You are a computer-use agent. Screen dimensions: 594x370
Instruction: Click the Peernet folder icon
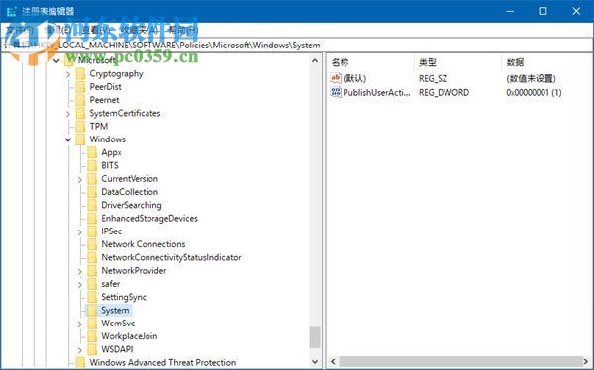point(80,100)
